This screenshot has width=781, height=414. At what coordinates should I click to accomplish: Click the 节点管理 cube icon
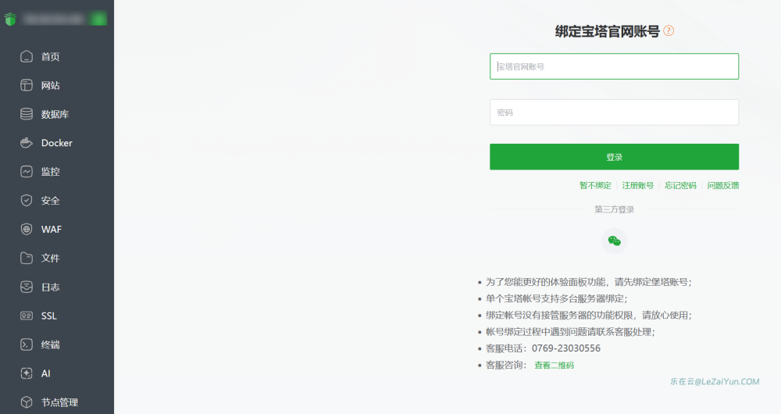(27, 402)
